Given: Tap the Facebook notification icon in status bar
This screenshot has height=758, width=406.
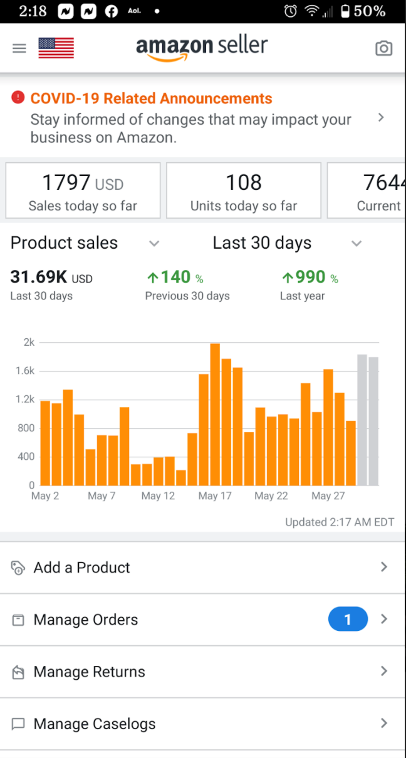Looking at the screenshot, I should 112,11.
